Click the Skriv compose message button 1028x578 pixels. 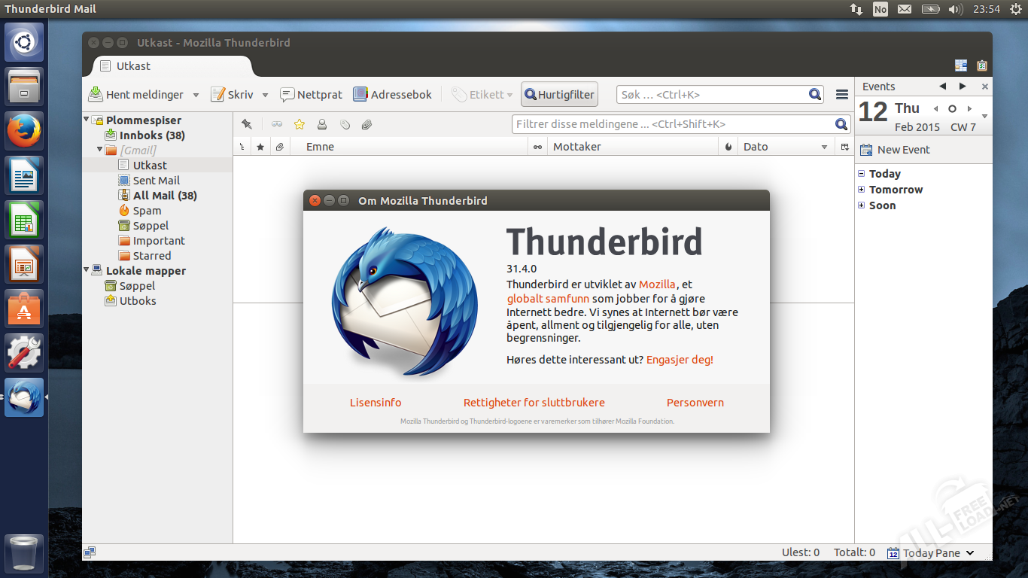point(232,95)
